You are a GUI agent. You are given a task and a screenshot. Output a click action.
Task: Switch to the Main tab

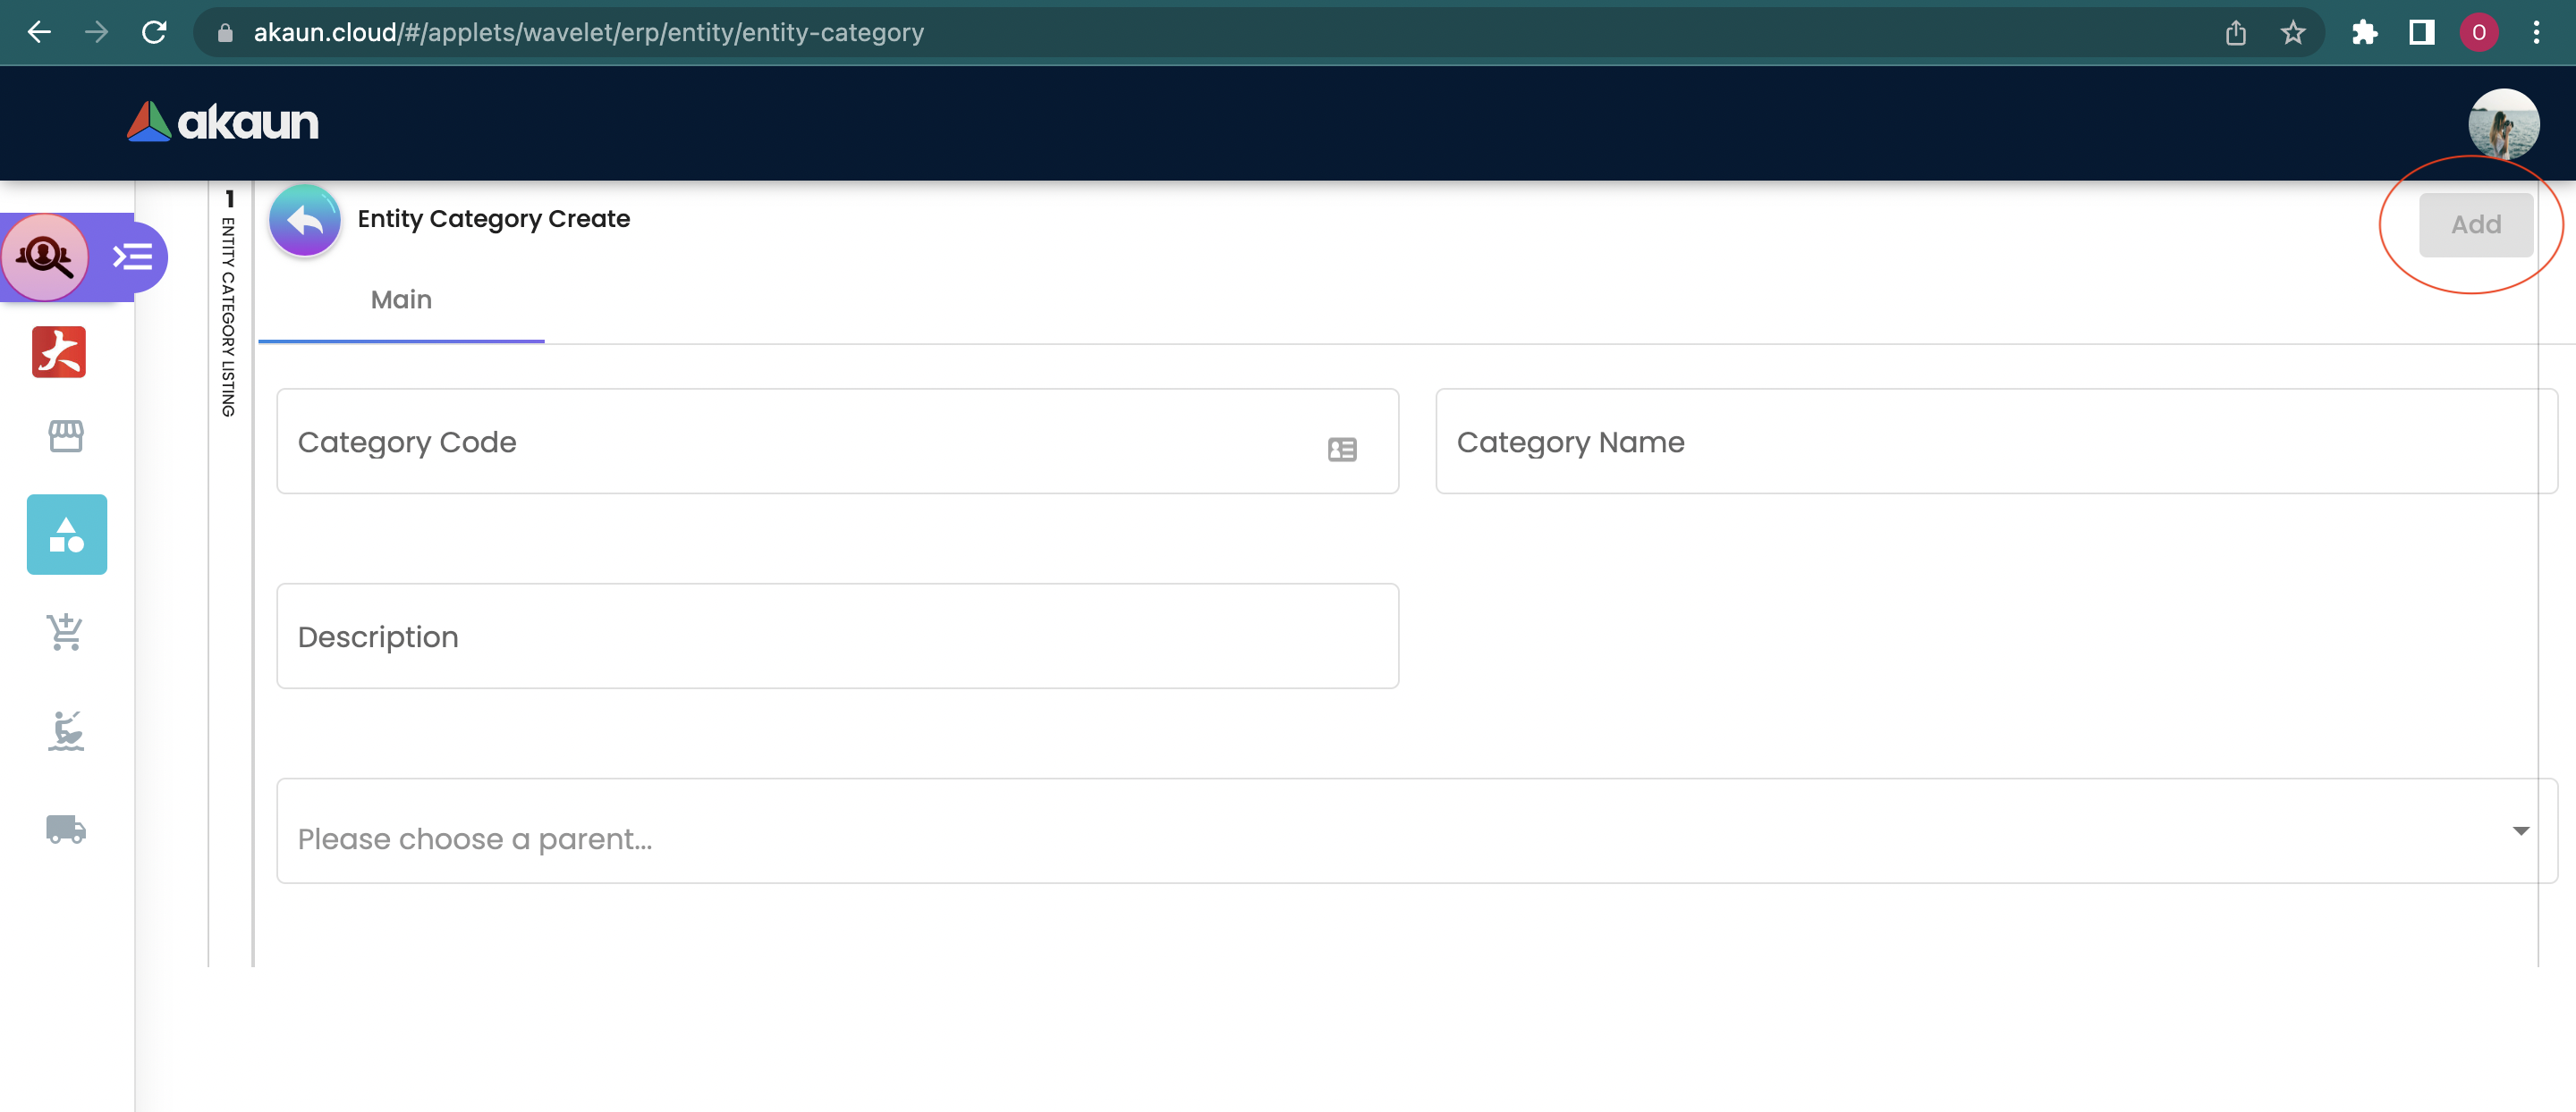click(401, 299)
